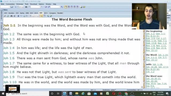Click the first icon in Bible toolbar
171x96 pixels.
pyautogui.click(x=5, y=16)
